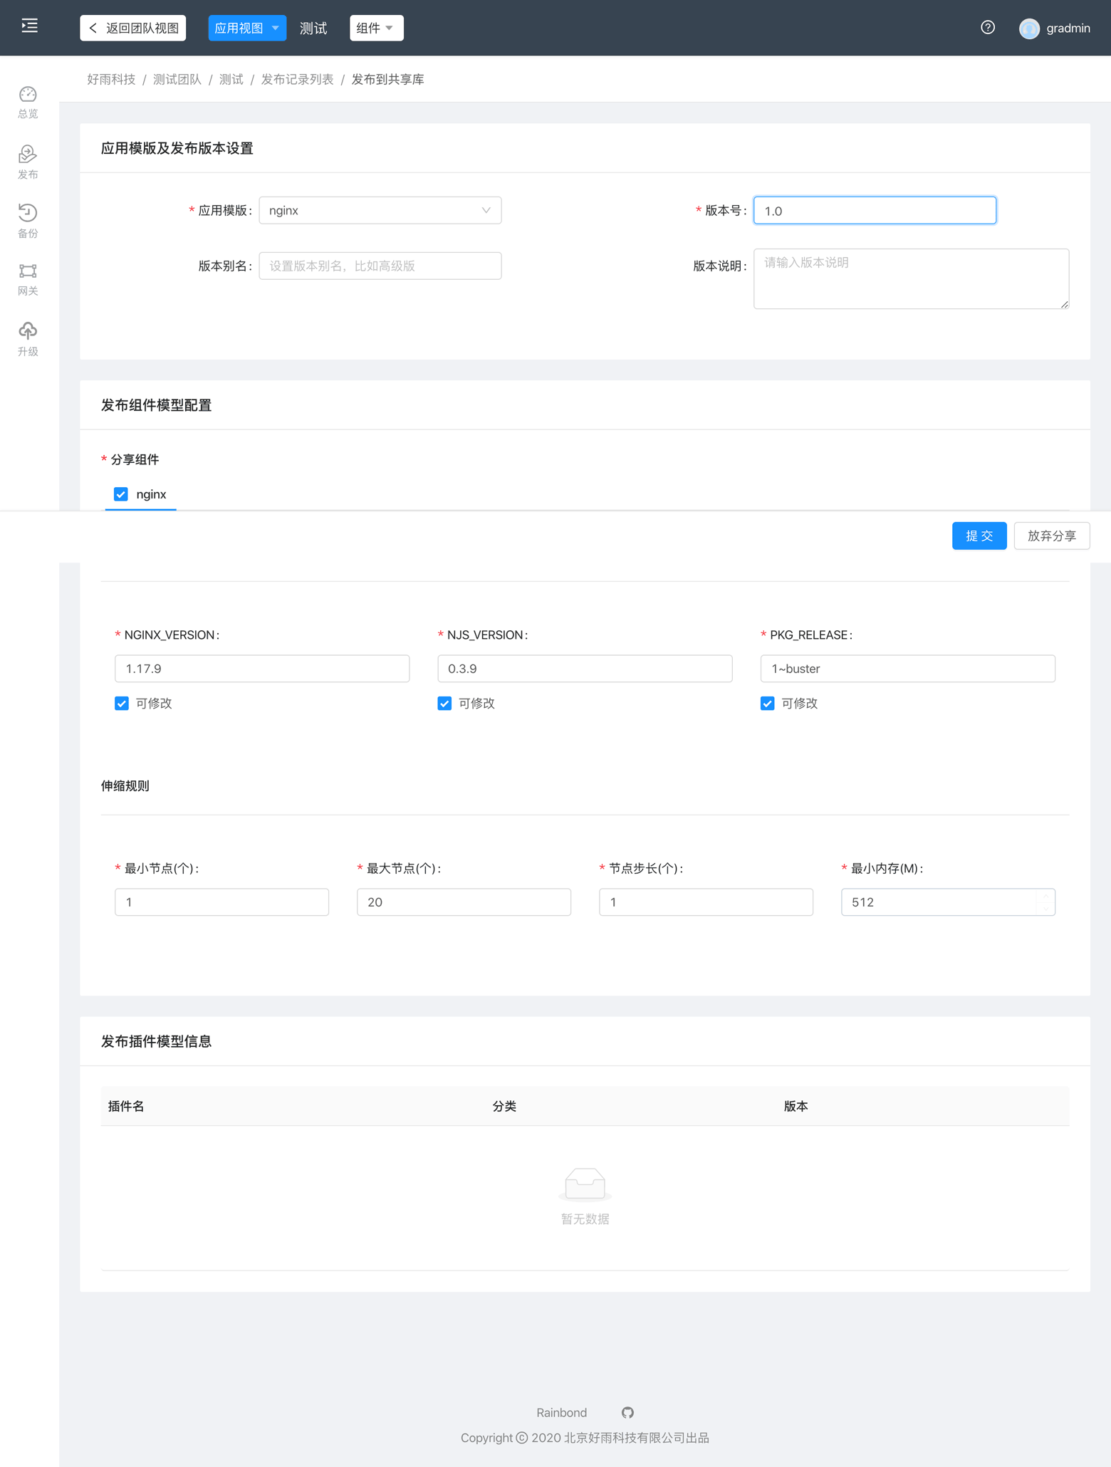This screenshot has width=1111, height=1467.
Task: Open the 应用视图 dropdown
Action: tap(247, 28)
